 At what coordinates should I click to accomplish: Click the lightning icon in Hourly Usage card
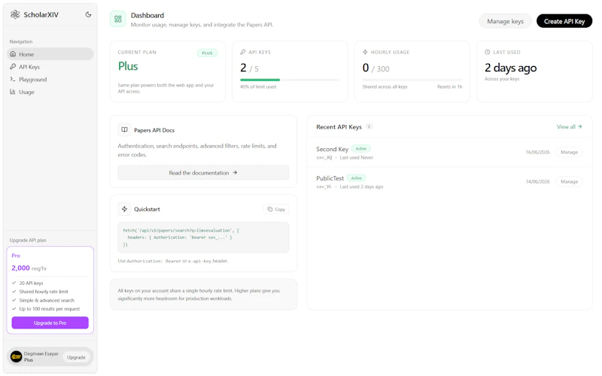pos(365,52)
